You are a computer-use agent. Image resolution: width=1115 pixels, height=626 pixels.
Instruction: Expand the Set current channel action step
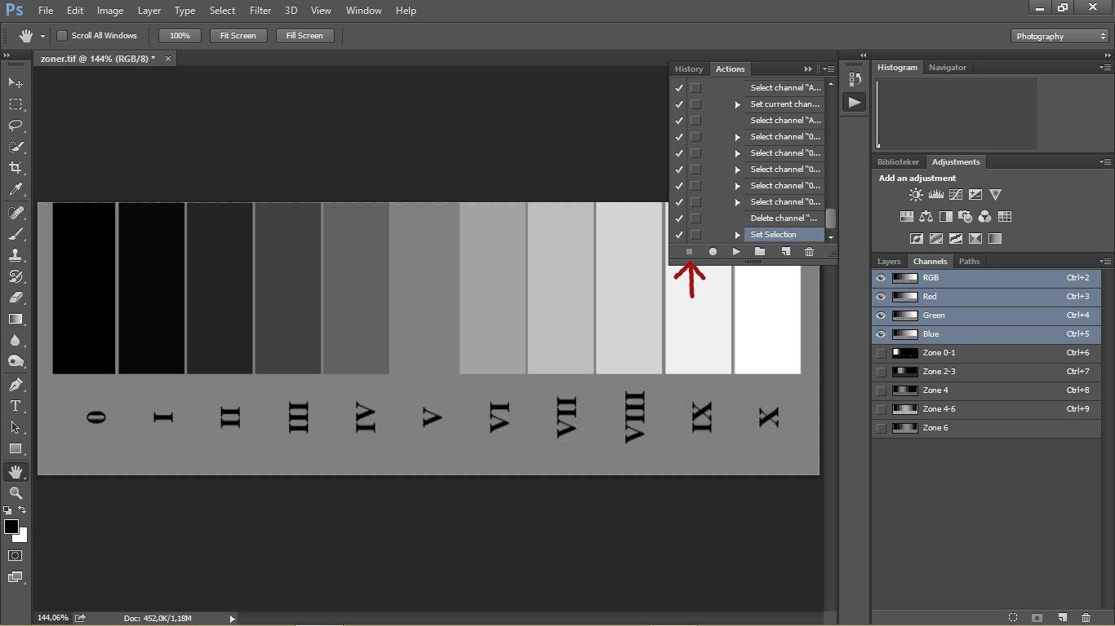[737, 104]
